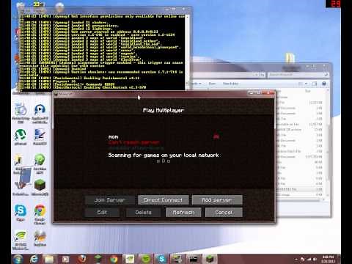The width and height of the screenshot is (352, 264).
Task: Click the Edit server button
Action: point(102,213)
